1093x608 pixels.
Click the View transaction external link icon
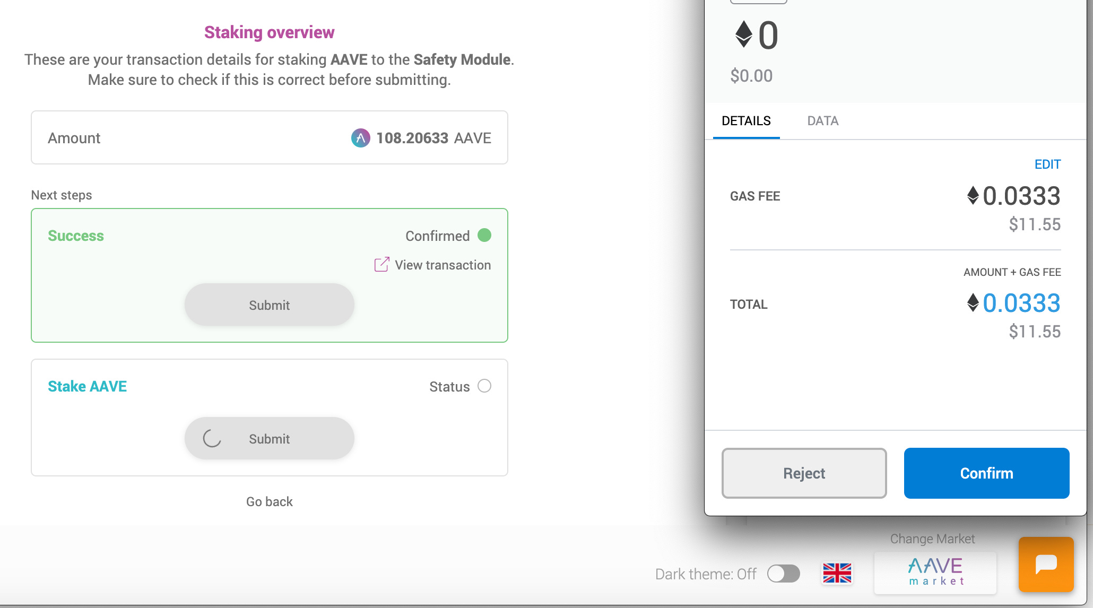[381, 264]
